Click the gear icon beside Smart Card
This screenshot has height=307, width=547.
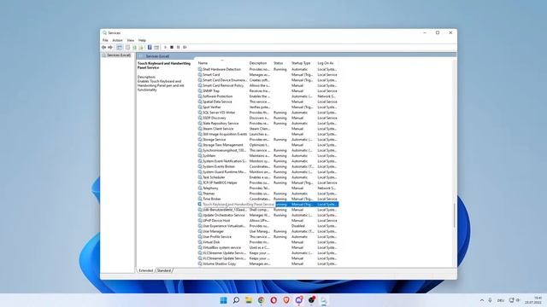click(x=200, y=74)
